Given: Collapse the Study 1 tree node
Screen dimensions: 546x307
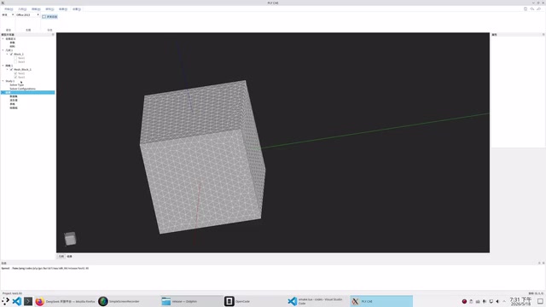Looking at the screenshot, I should (3, 81).
